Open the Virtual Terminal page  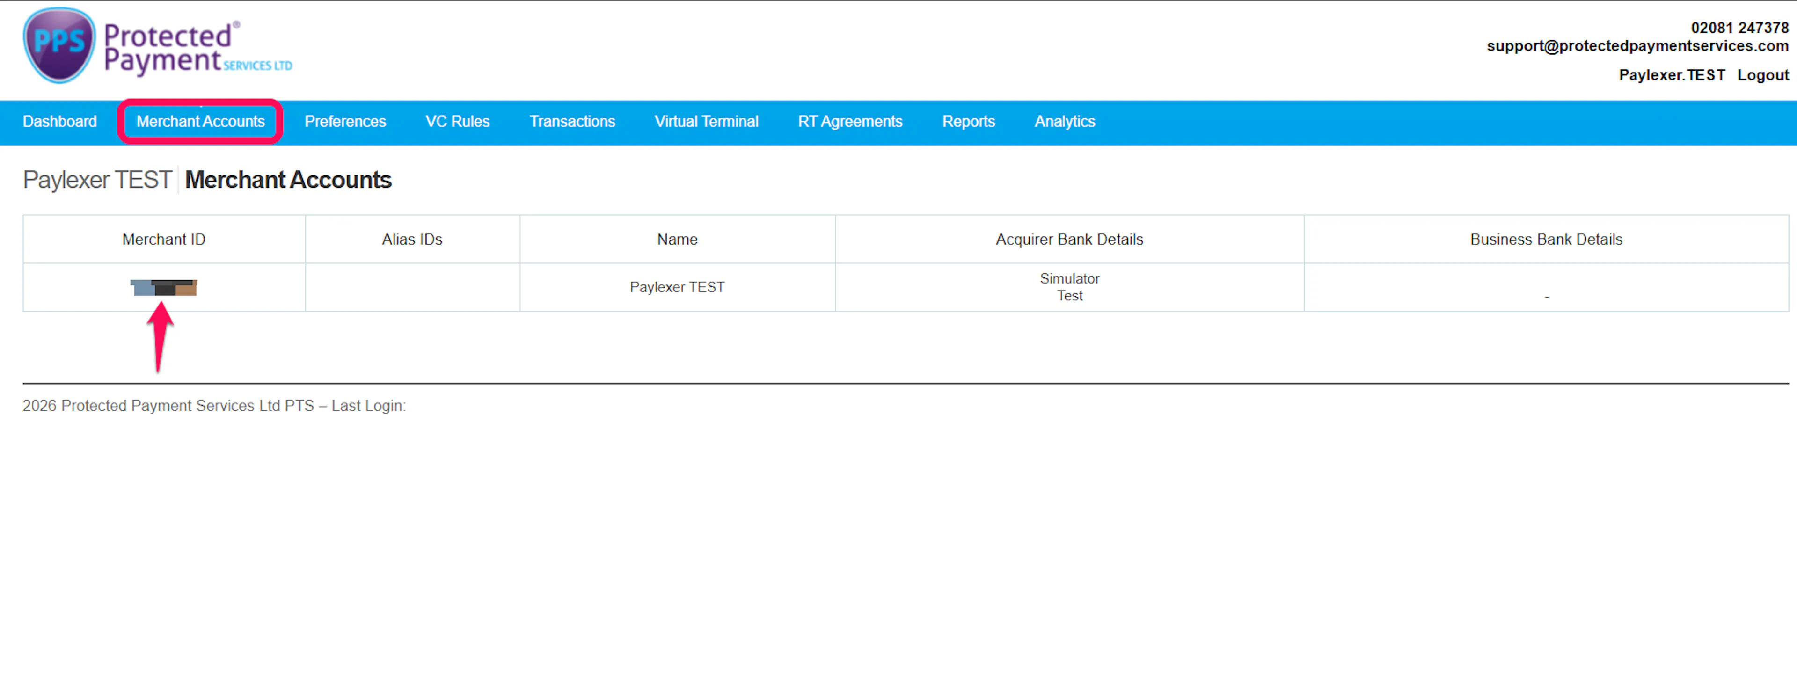(706, 121)
